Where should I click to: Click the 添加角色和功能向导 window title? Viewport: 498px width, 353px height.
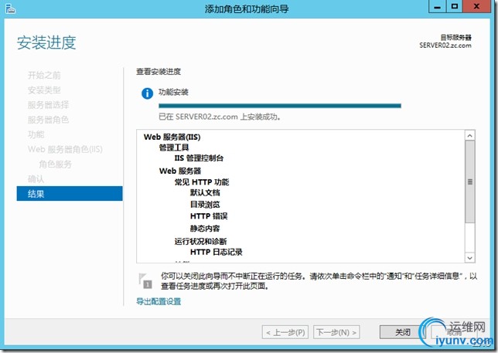point(247,8)
